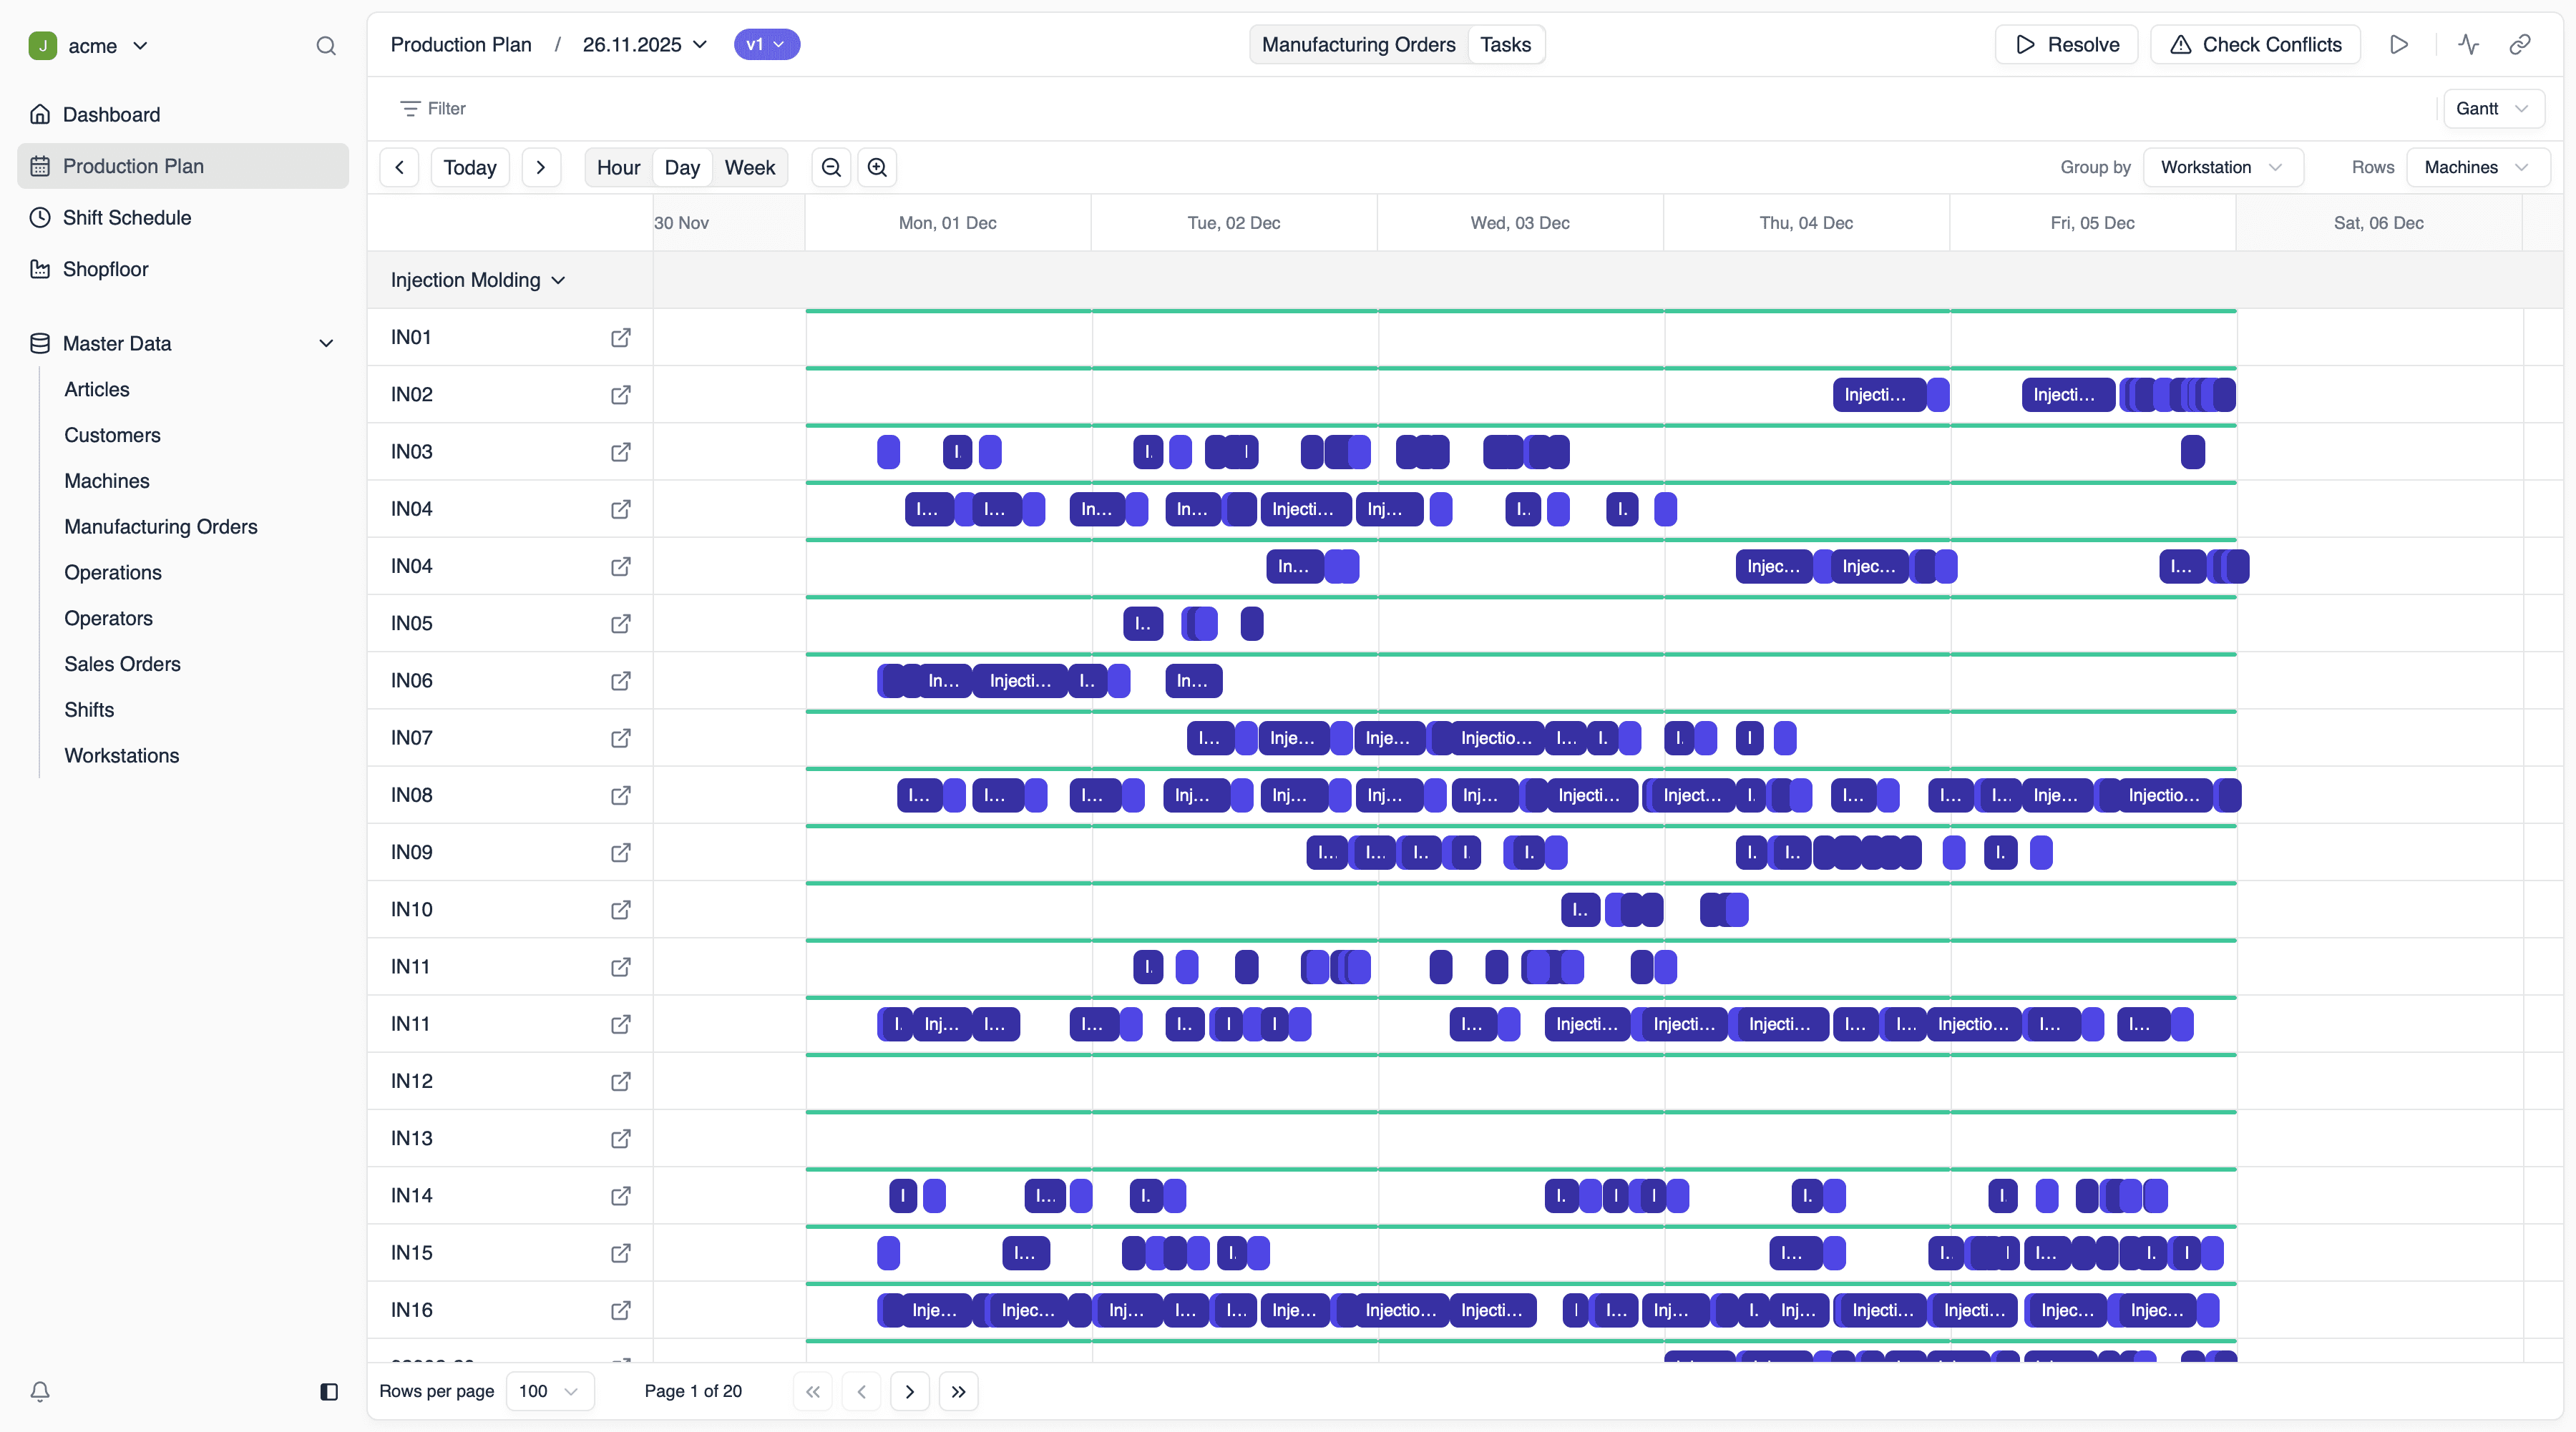Click the notification bell icon
This screenshot has width=2576, height=1432.
pyautogui.click(x=39, y=1391)
